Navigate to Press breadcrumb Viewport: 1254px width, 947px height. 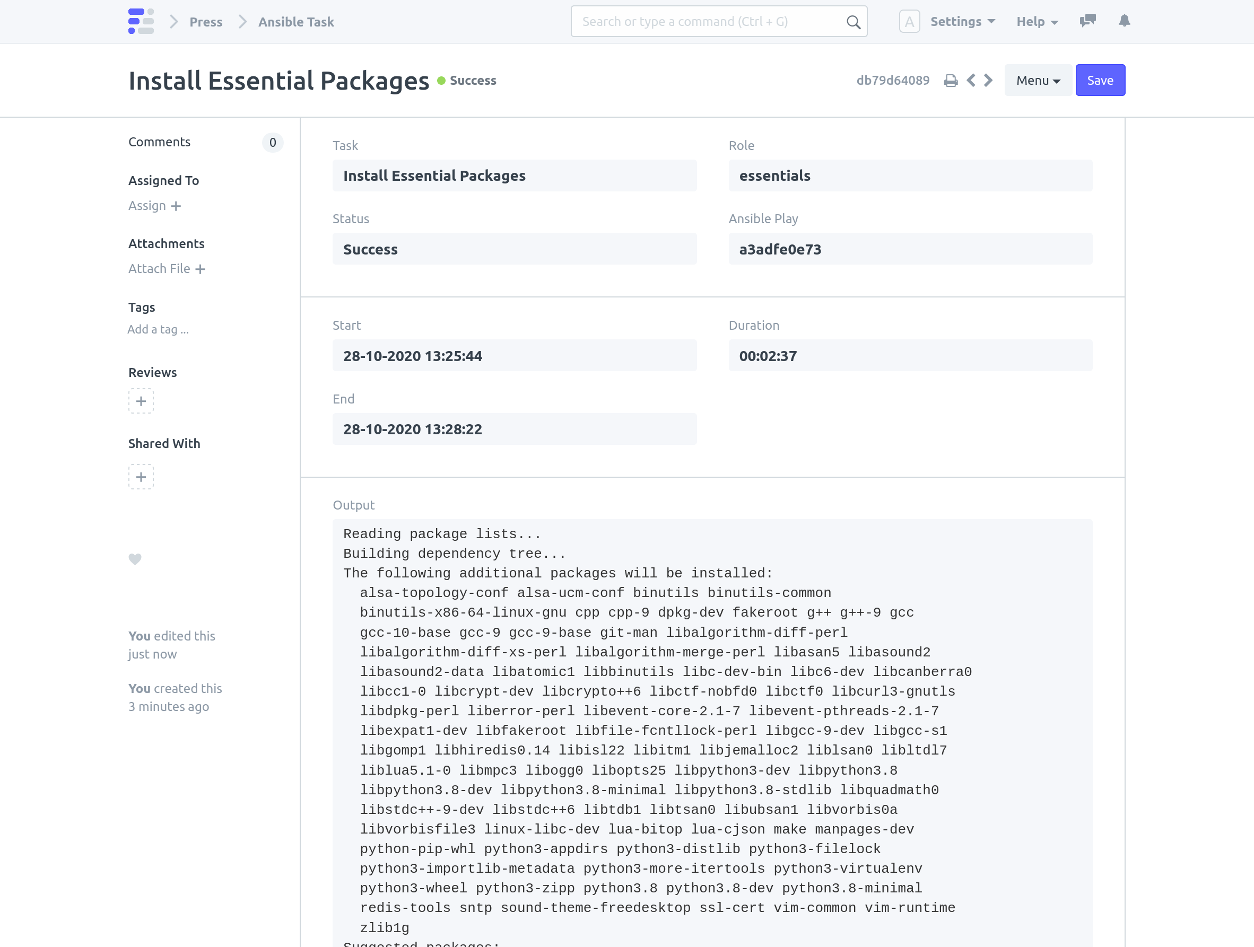(206, 22)
